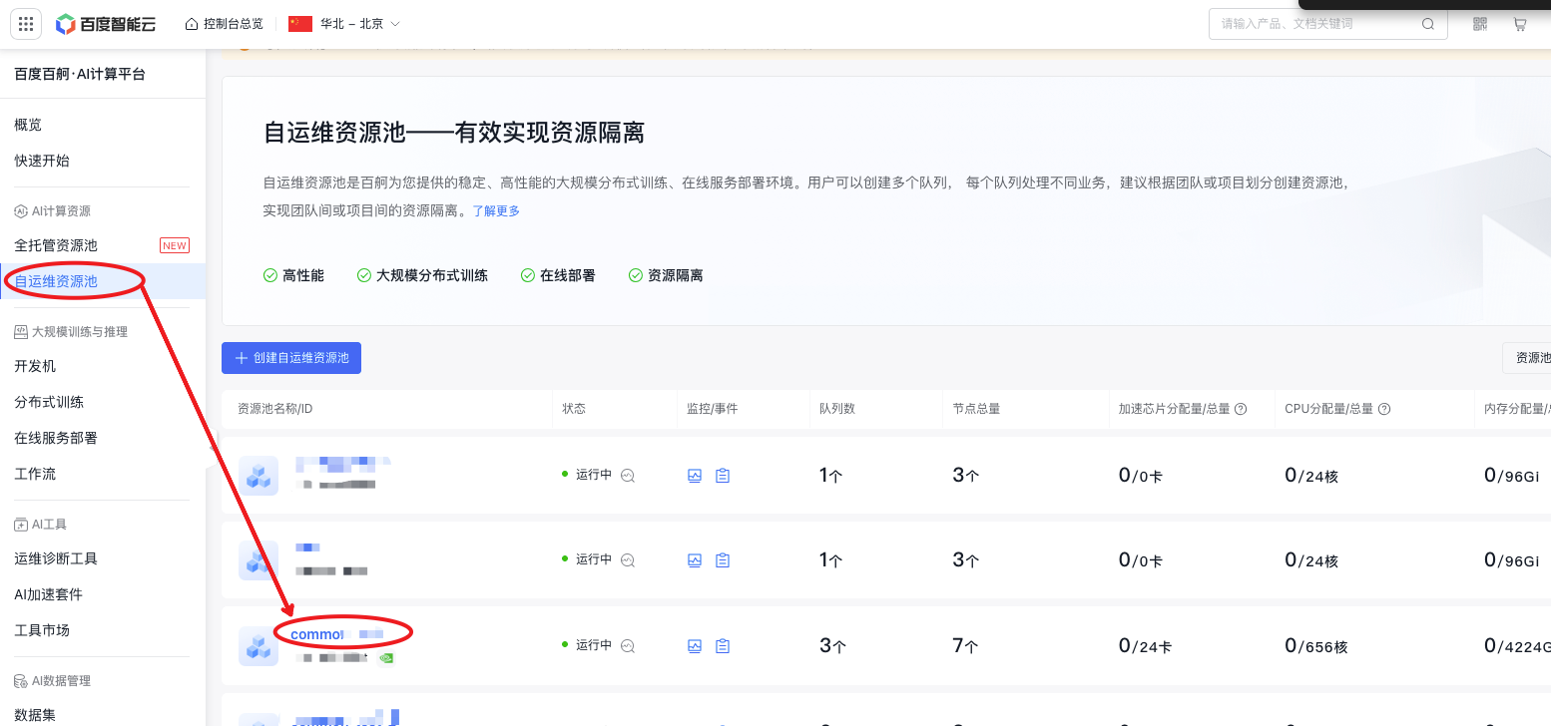This screenshot has width=1551, height=726.
Task: Open the product grid menu icon
Action: (26, 24)
